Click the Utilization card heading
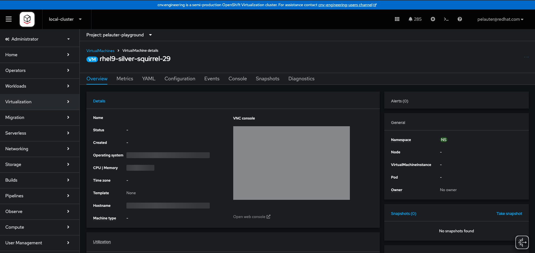 102,242
